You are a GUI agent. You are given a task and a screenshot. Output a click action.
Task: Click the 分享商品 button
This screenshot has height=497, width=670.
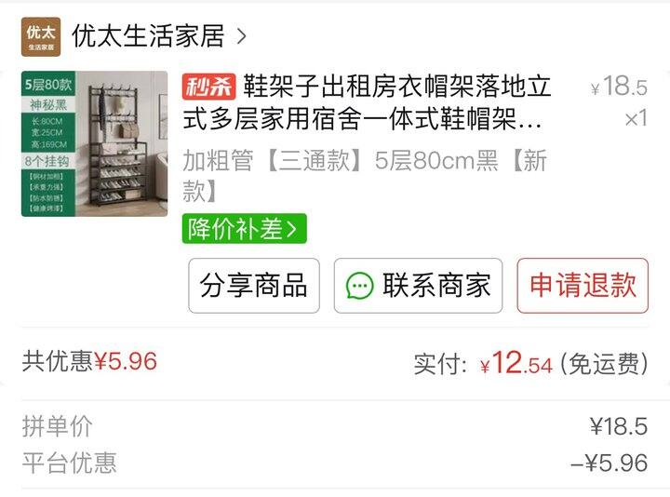254,286
